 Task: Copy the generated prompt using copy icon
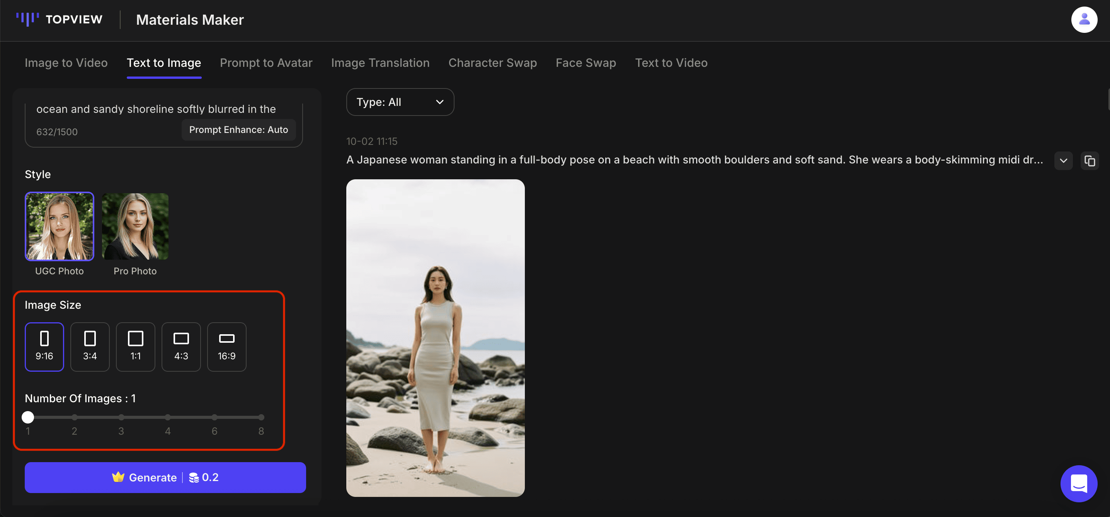pos(1090,161)
